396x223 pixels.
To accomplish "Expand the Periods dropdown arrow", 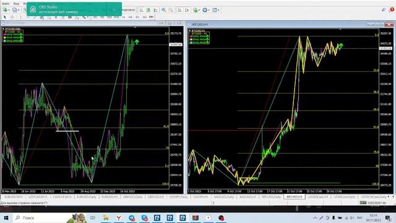I will (x=209, y=10).
